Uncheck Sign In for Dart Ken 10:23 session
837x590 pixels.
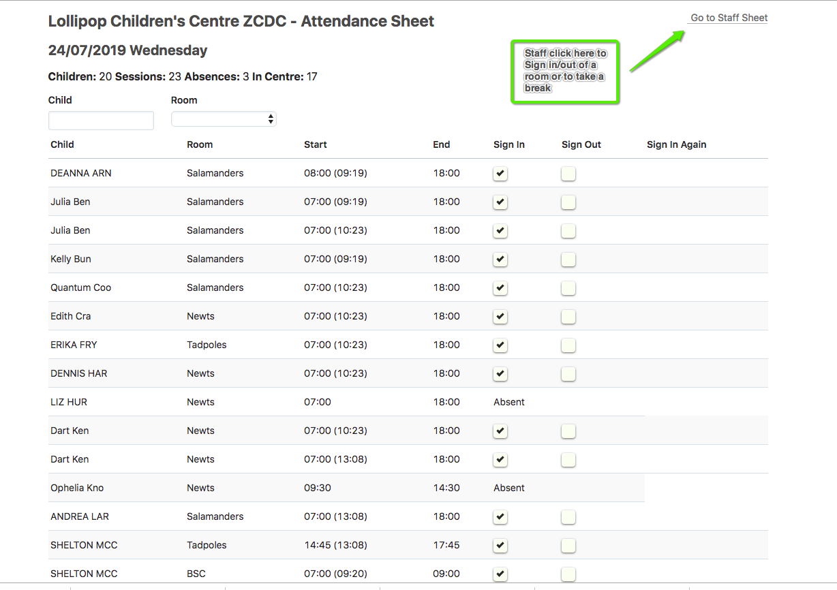[x=500, y=431]
